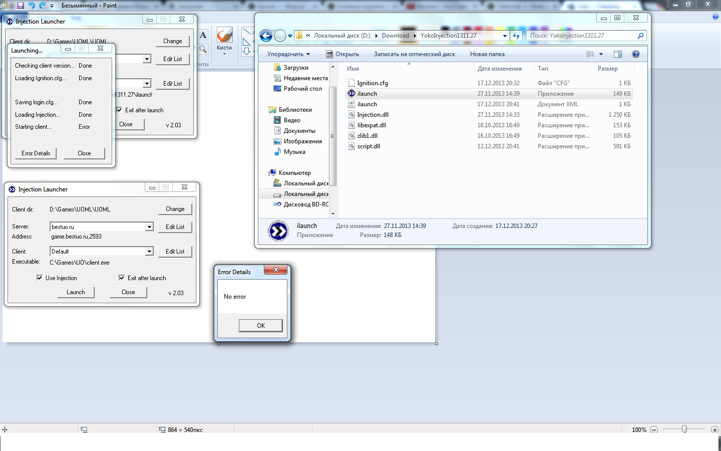Uncheck the Use Injection checkbox
The height and width of the screenshot is (451, 721).
tap(40, 278)
